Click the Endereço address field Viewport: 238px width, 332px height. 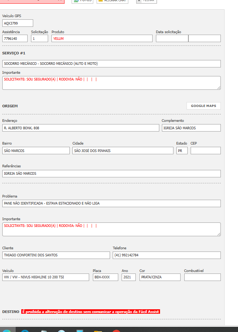click(81, 128)
